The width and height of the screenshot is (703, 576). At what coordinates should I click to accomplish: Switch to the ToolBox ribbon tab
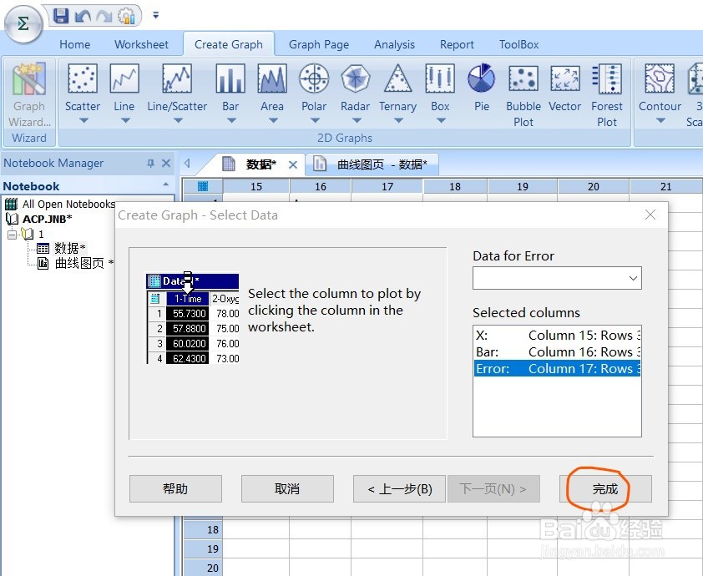518,44
